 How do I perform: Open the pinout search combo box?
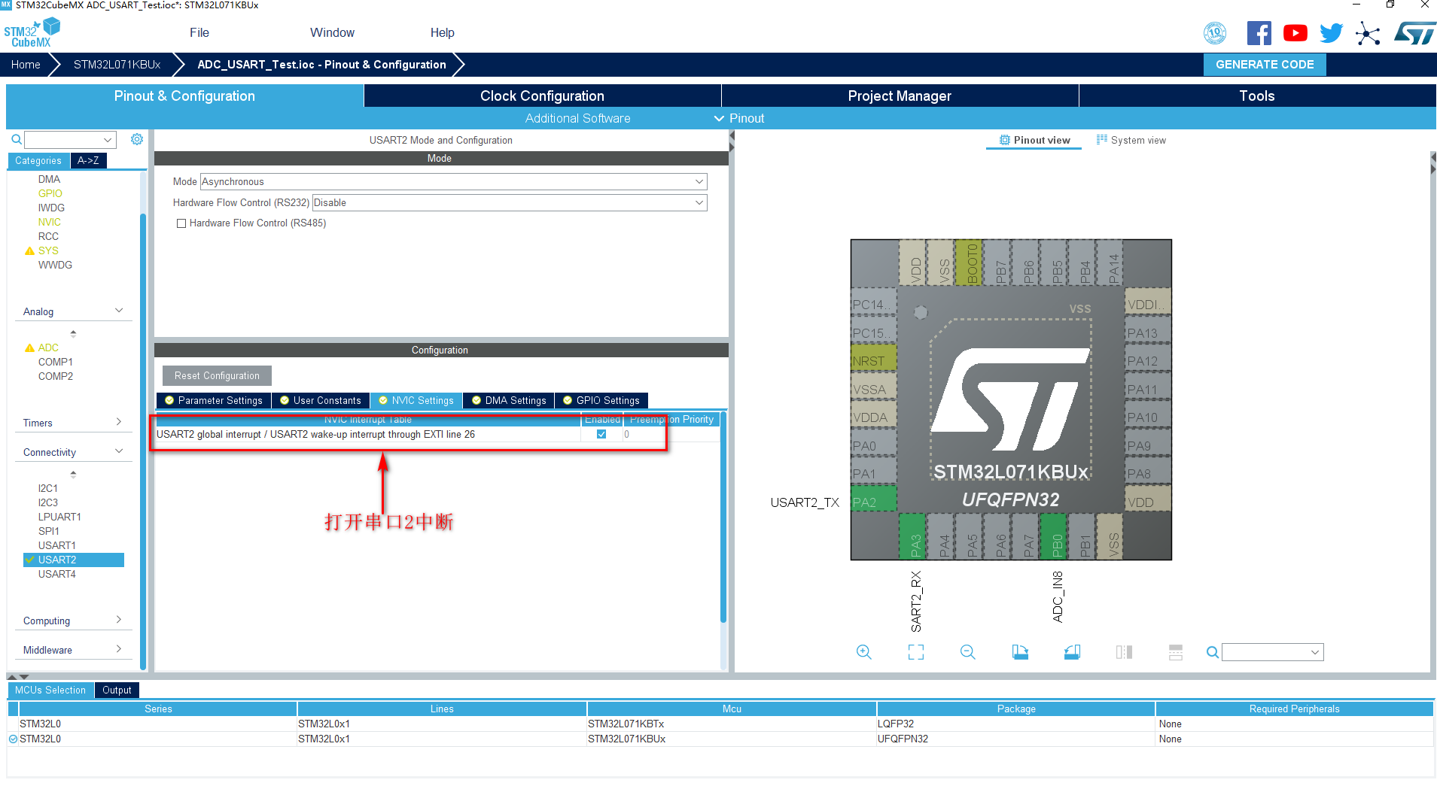[x=1272, y=652]
